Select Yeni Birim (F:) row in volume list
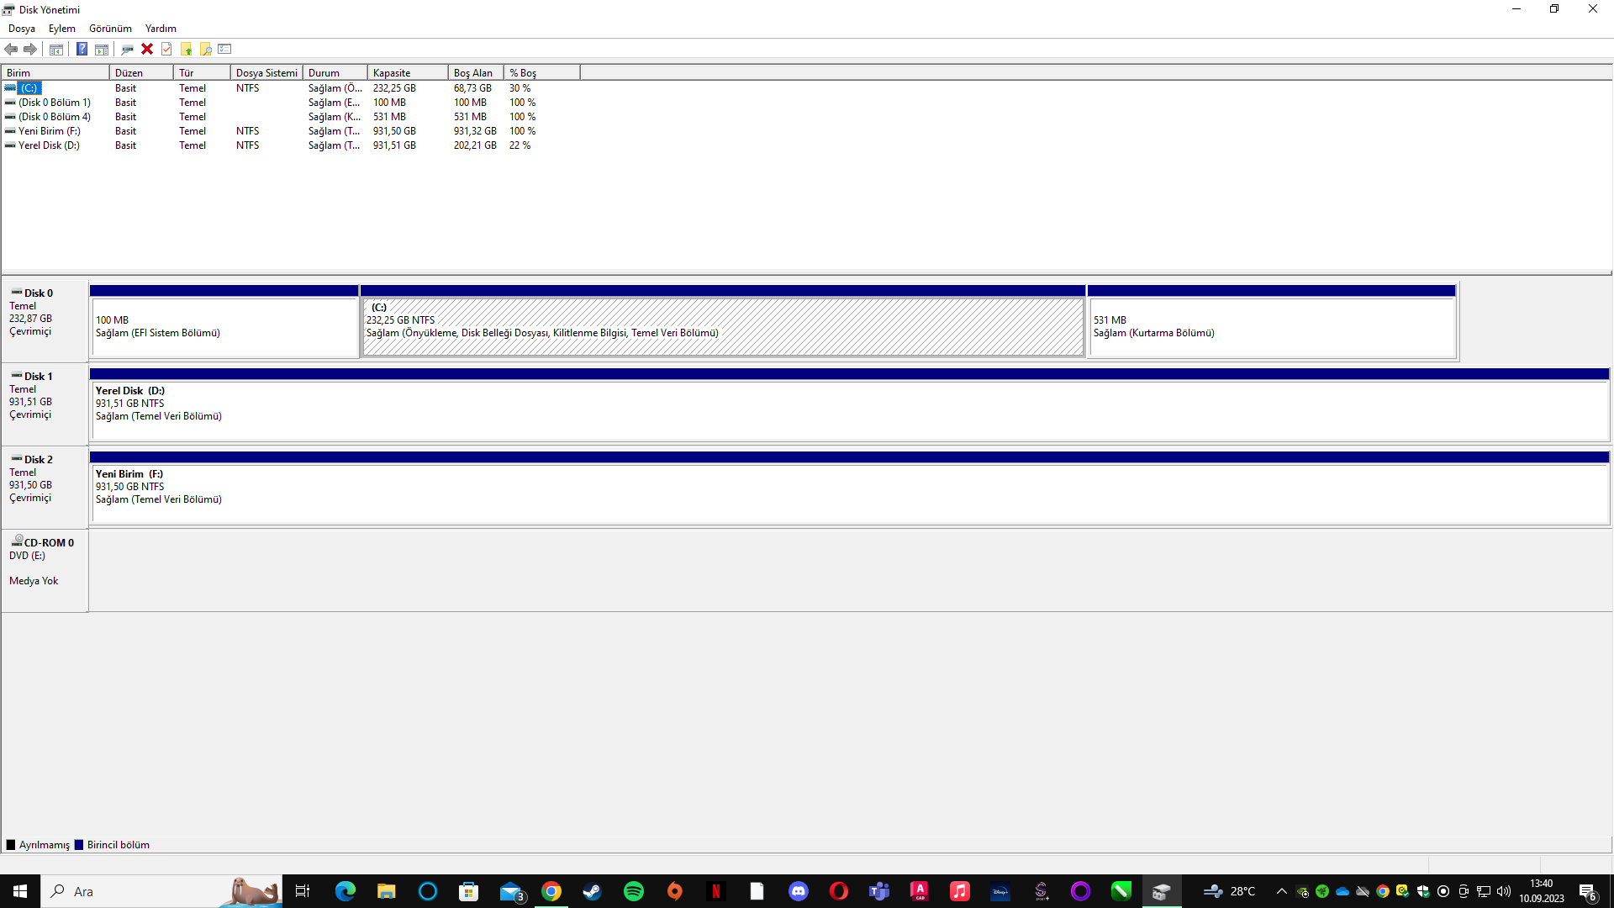The width and height of the screenshot is (1614, 908). point(50,131)
